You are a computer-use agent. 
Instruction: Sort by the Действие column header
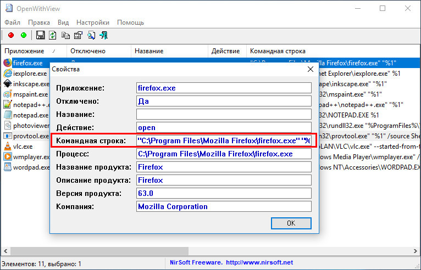[227, 51]
